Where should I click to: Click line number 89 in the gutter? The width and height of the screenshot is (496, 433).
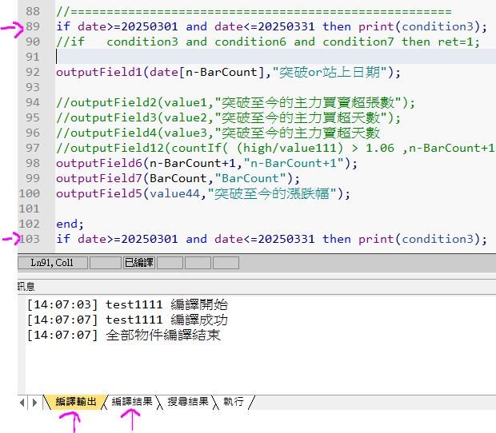click(30, 26)
